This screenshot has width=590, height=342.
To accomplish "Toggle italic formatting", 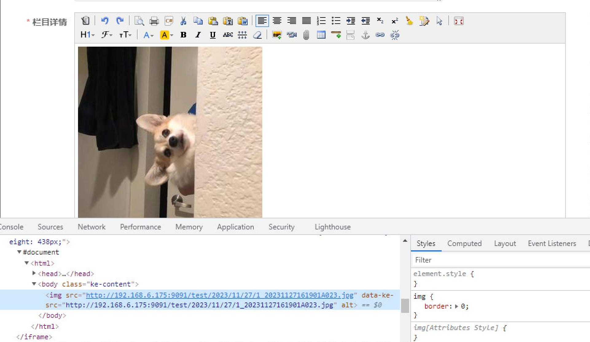I will [198, 35].
